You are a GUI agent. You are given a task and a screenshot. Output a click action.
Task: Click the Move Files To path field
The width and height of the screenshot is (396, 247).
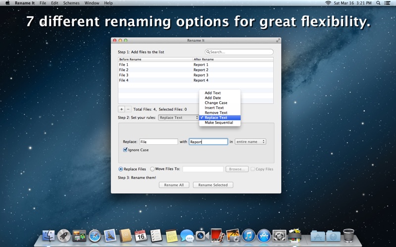coord(203,169)
